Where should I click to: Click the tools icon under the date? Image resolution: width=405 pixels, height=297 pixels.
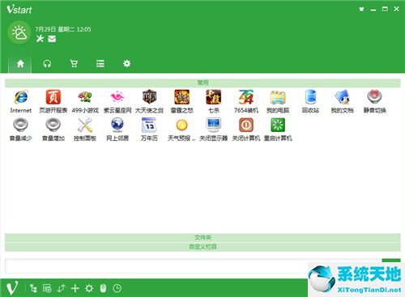(40, 39)
